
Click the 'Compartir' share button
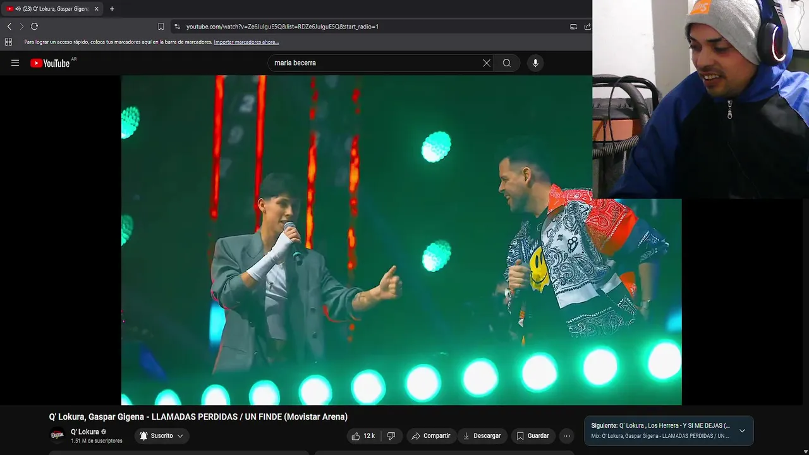(x=431, y=435)
